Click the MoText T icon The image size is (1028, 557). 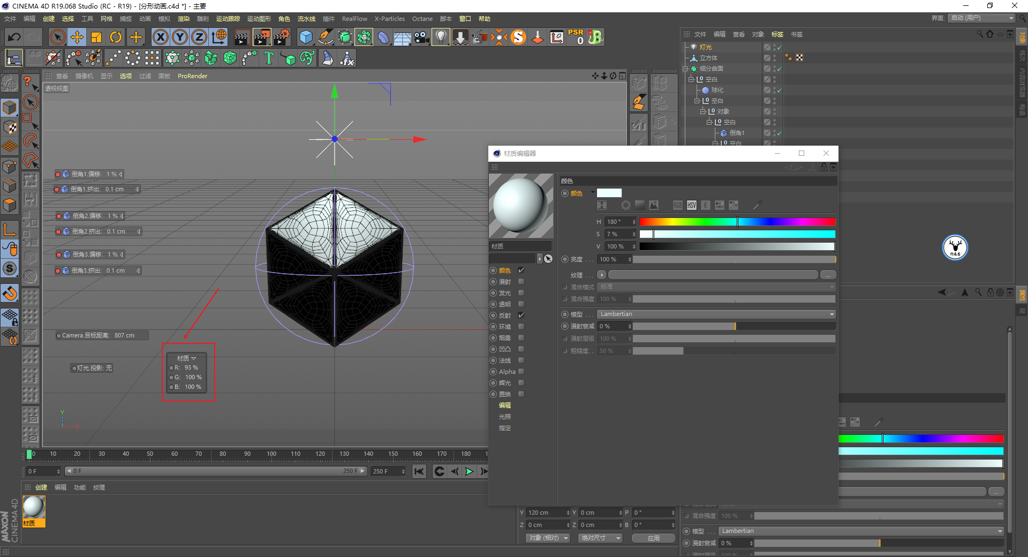pyautogui.click(x=269, y=58)
